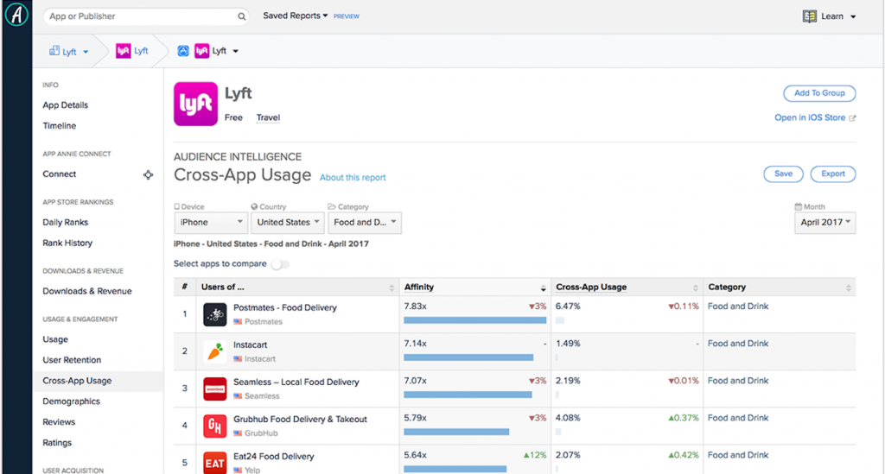Click the Add To Group button

pos(819,93)
